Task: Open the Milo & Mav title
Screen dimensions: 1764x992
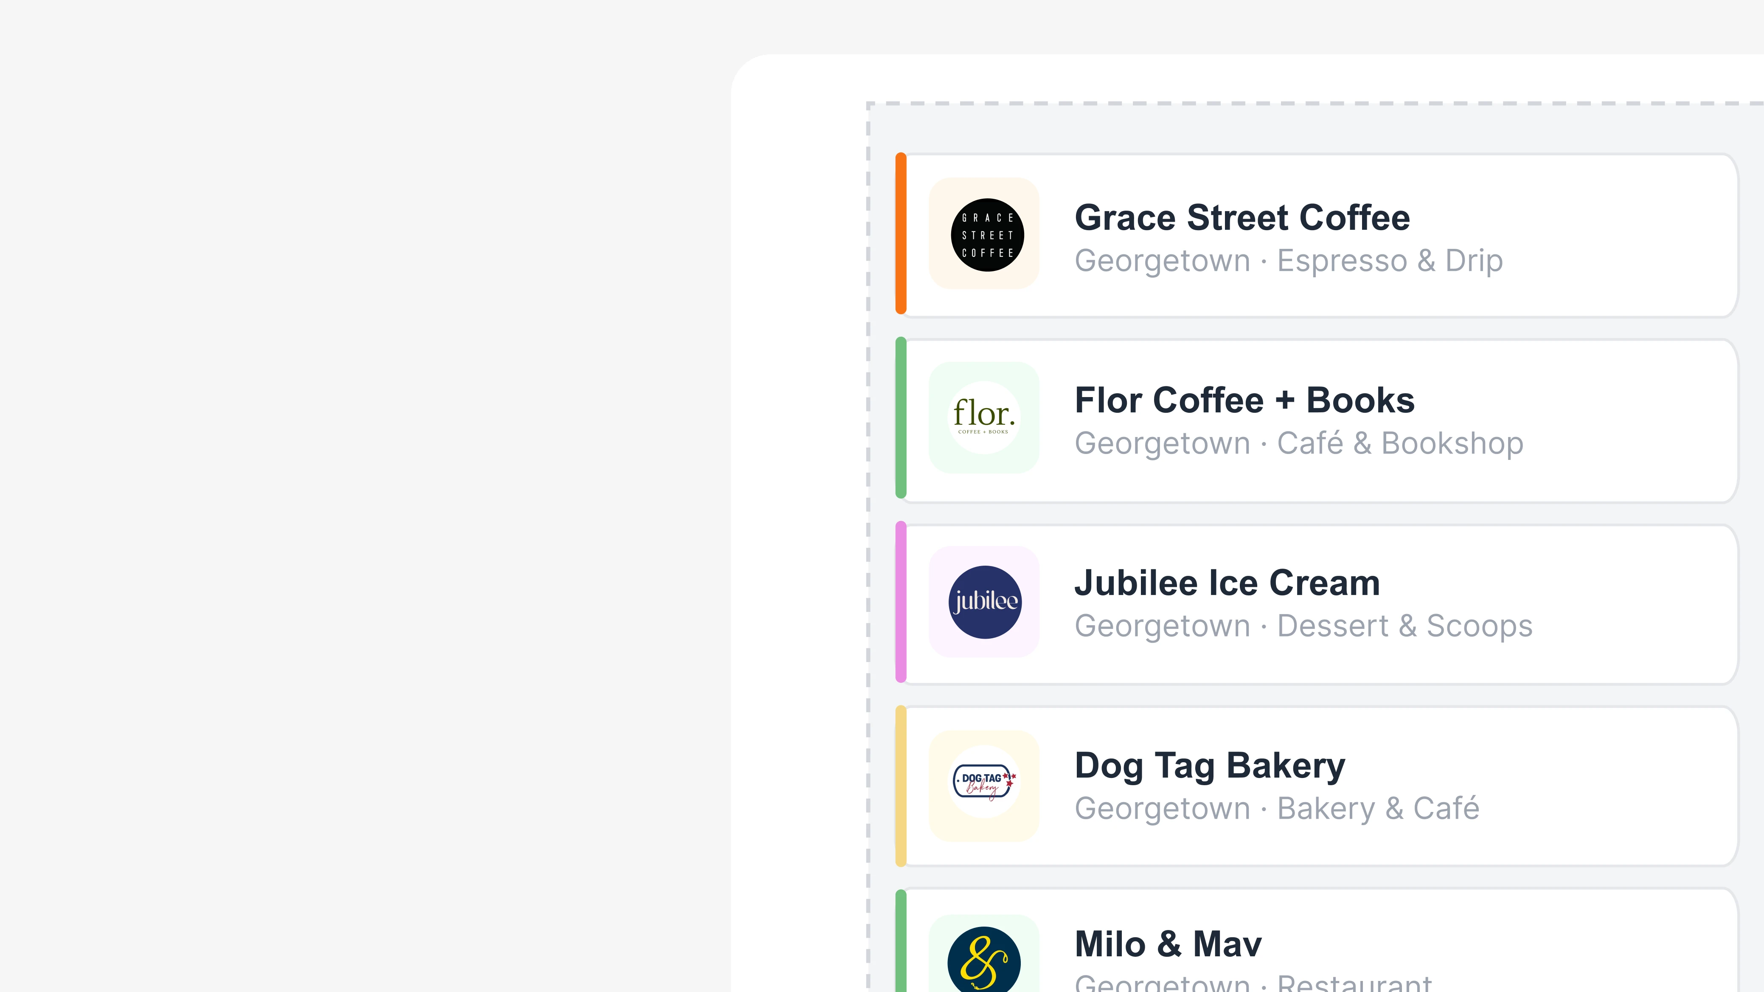Action: pos(1168,944)
